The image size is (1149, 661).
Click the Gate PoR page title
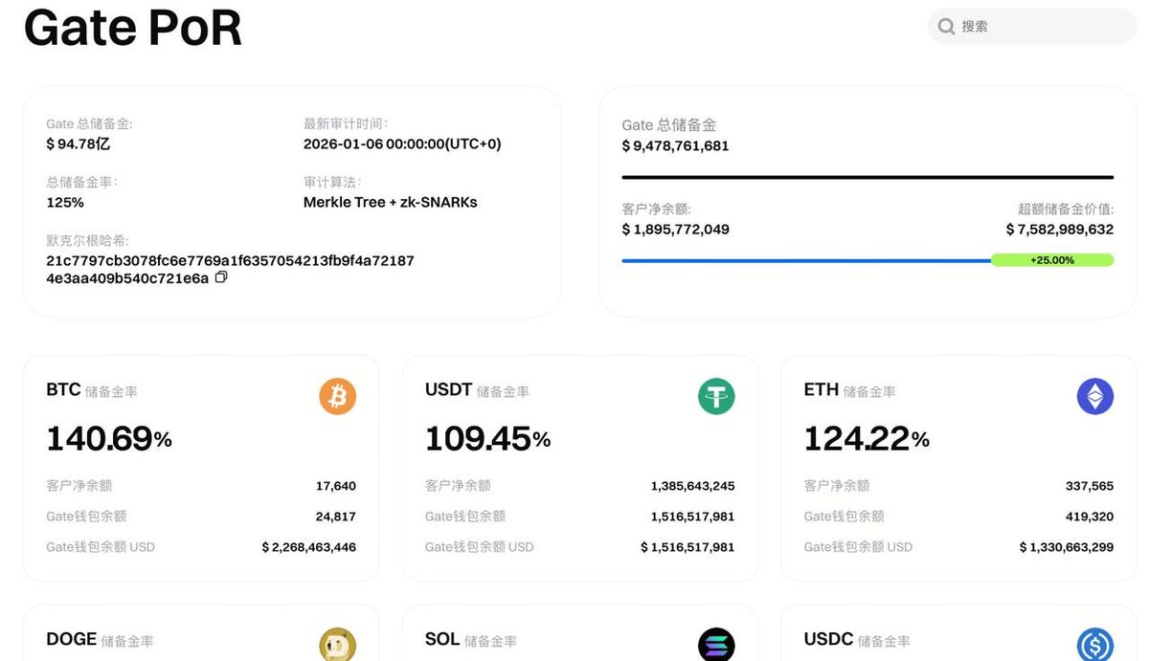[x=133, y=28]
